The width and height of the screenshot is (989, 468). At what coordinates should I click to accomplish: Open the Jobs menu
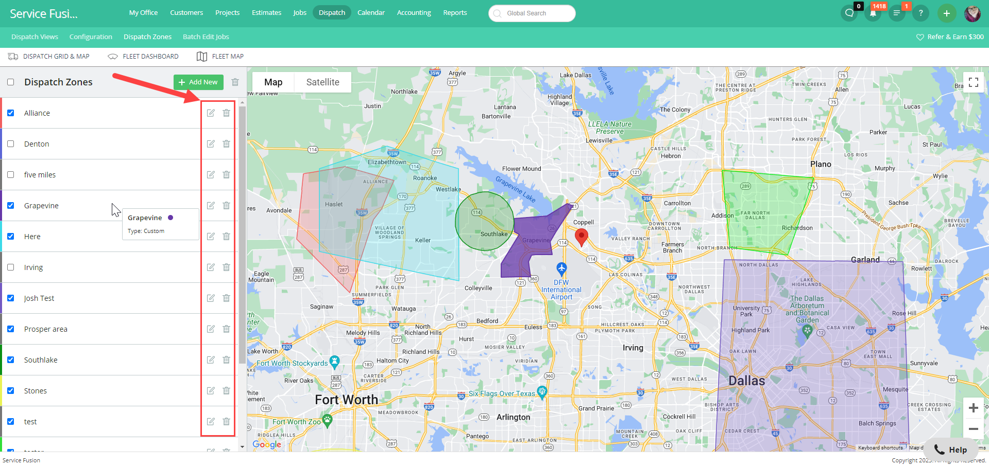click(x=300, y=13)
